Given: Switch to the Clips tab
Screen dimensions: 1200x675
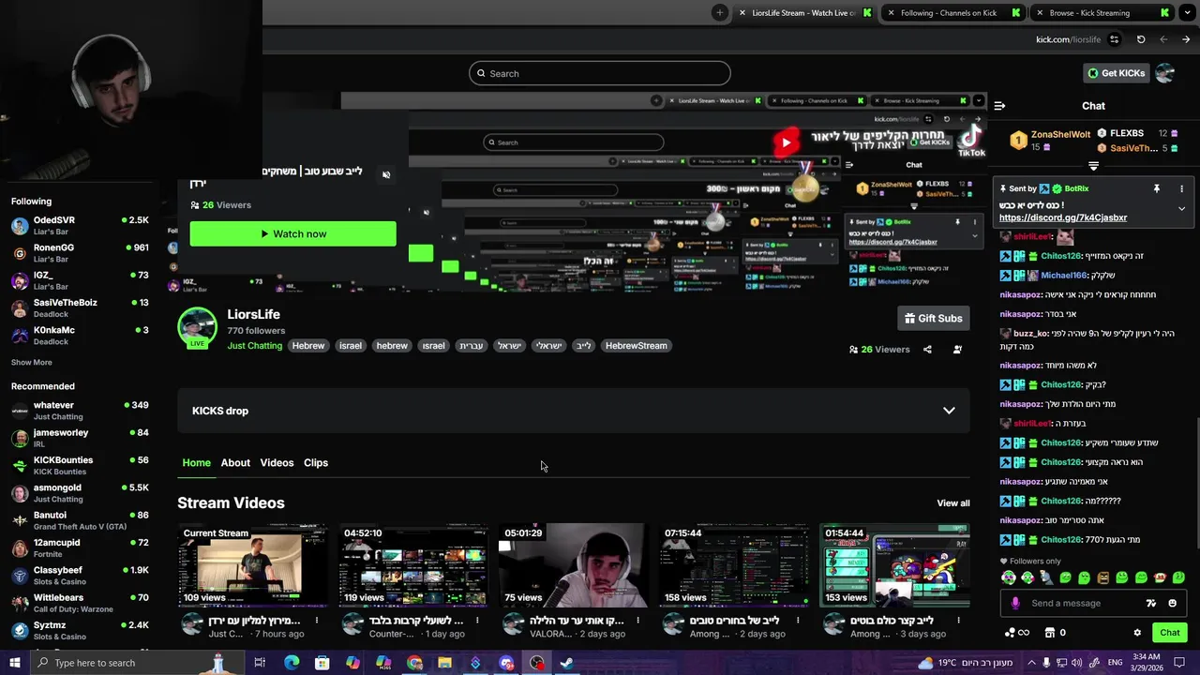Looking at the screenshot, I should pos(316,463).
